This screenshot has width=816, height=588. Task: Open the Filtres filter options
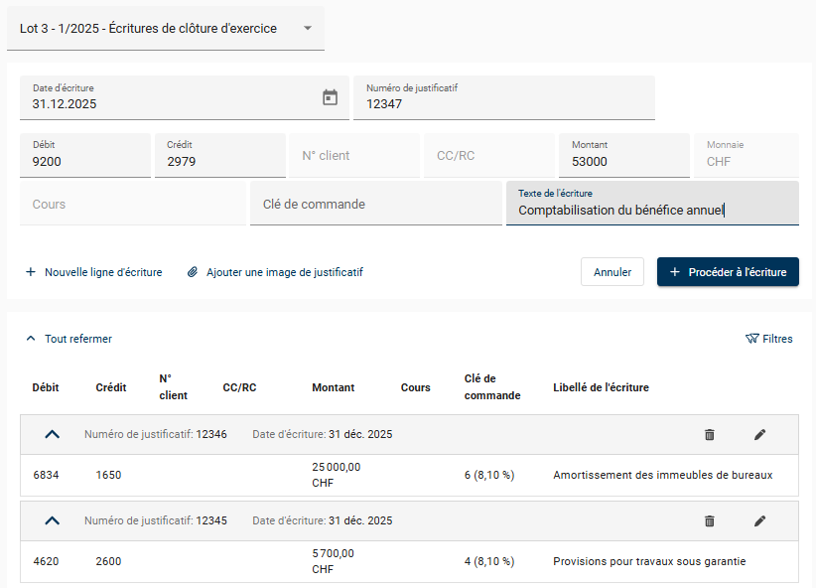[769, 339]
